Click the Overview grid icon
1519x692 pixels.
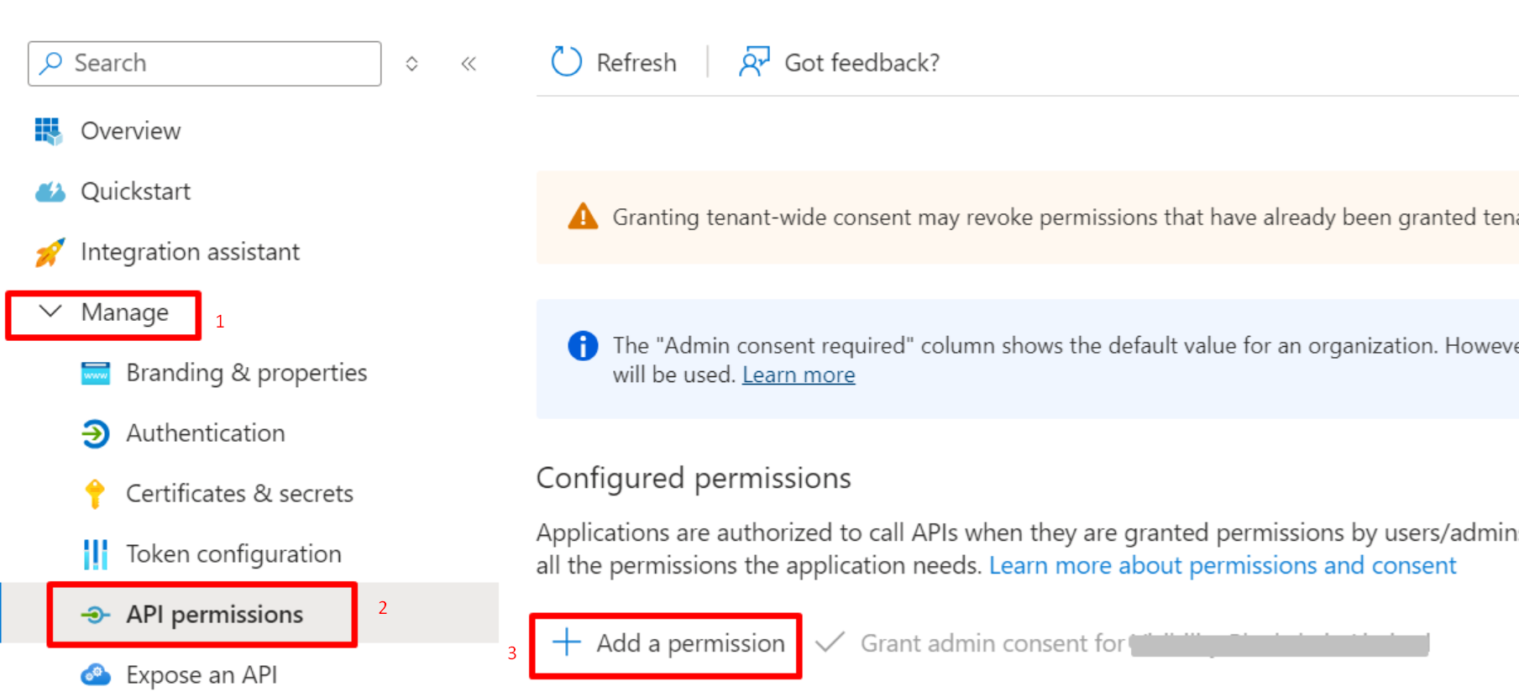[48, 131]
